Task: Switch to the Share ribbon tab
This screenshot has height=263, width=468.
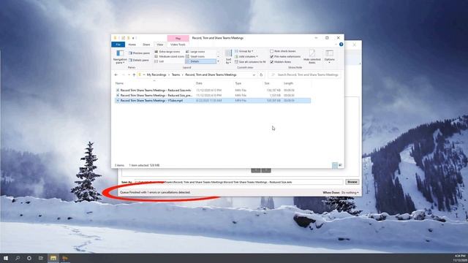Action: click(x=146, y=45)
